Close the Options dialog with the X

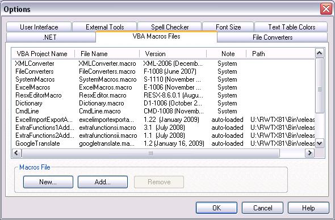326,9
